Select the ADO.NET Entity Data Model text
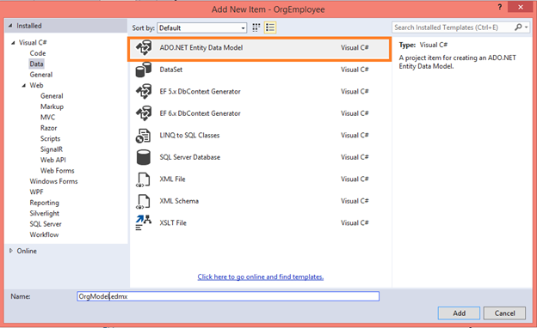This screenshot has height=328, width=537. 201,48
